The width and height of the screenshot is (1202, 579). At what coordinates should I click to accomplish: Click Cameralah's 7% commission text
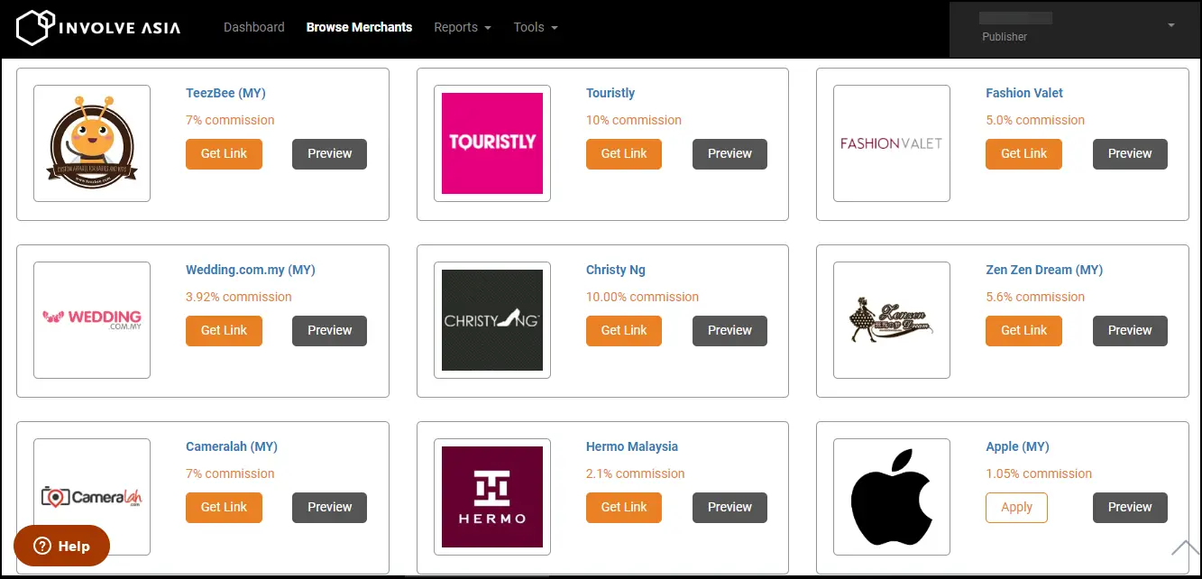pyautogui.click(x=230, y=473)
